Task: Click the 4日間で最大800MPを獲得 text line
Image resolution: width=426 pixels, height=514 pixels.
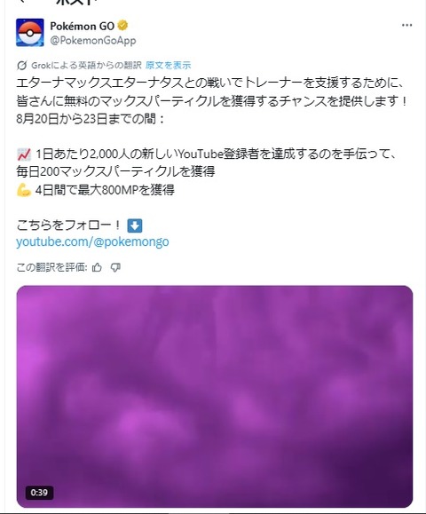Action: tap(105, 190)
